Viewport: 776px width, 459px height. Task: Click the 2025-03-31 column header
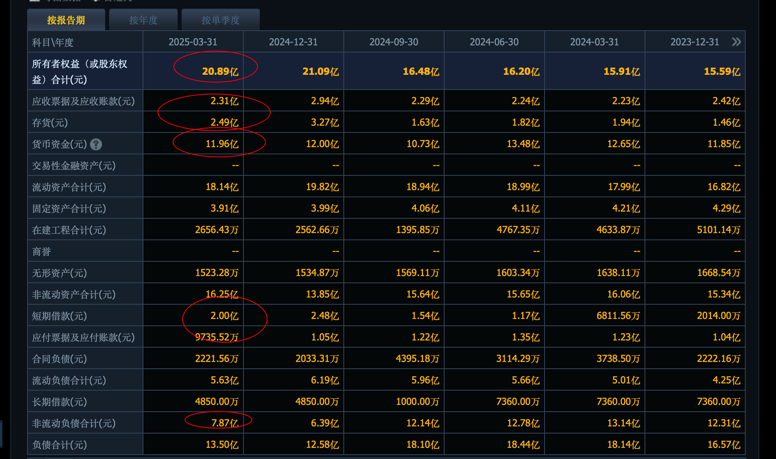pyautogui.click(x=193, y=42)
